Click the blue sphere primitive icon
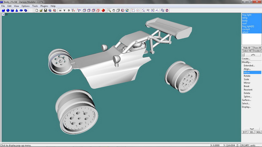 click(8, 10)
